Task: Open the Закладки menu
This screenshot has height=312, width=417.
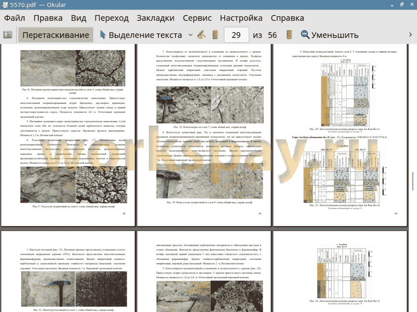Action: [x=156, y=18]
